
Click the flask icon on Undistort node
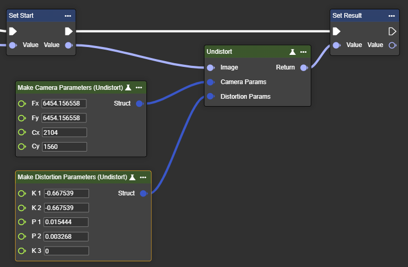point(293,52)
